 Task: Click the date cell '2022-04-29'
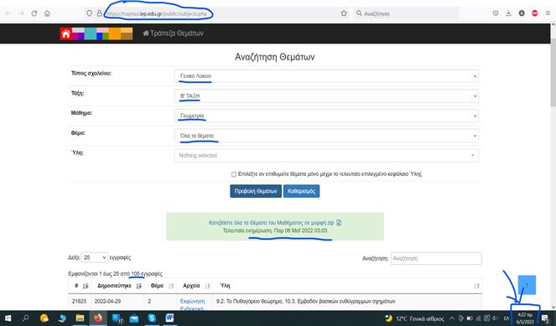[x=107, y=301]
